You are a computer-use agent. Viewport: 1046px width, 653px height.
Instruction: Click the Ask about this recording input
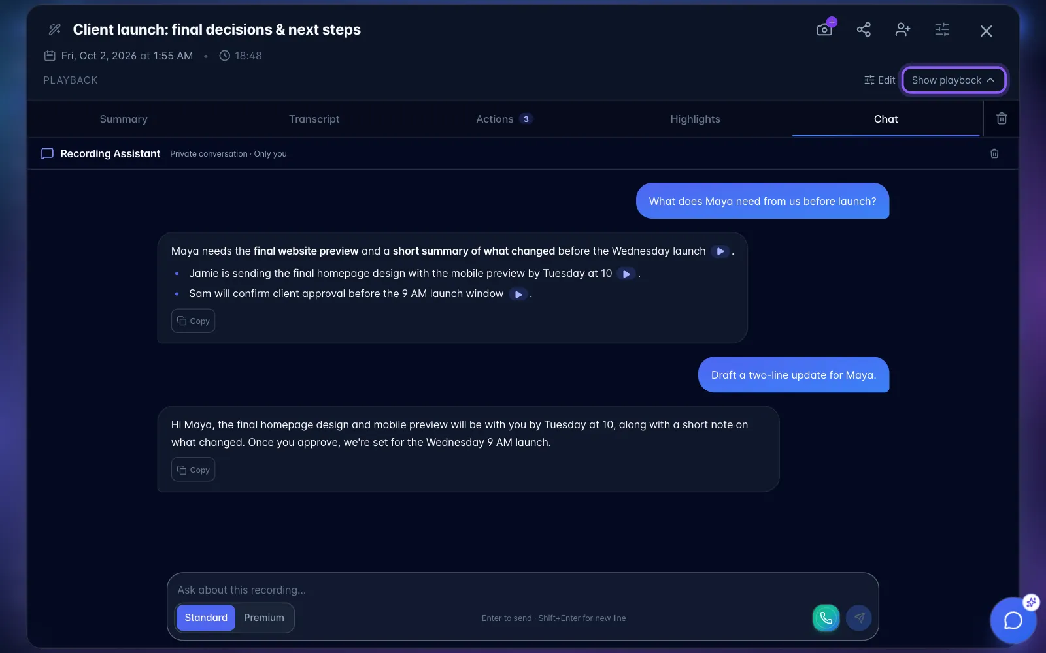tap(522, 590)
